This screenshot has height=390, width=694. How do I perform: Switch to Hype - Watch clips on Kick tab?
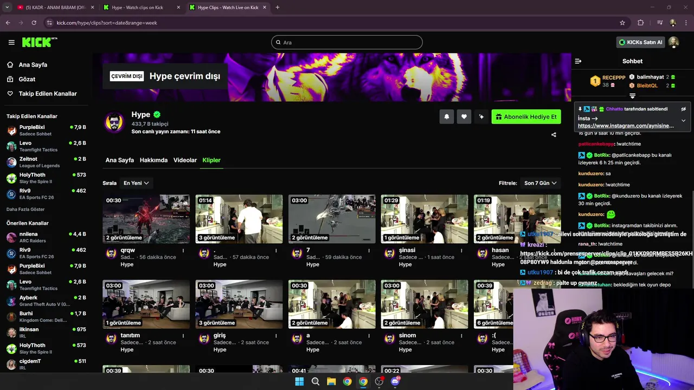(x=143, y=7)
